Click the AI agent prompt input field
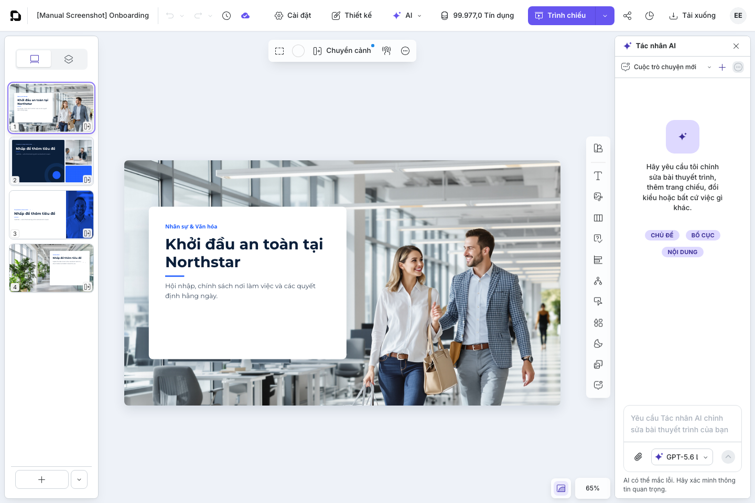The width and height of the screenshot is (755, 503). [x=682, y=424]
